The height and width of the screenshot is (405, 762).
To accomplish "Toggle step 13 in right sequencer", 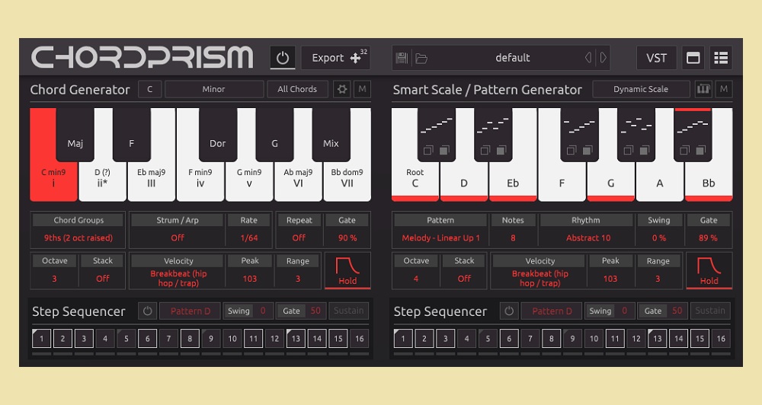I will coord(657,339).
